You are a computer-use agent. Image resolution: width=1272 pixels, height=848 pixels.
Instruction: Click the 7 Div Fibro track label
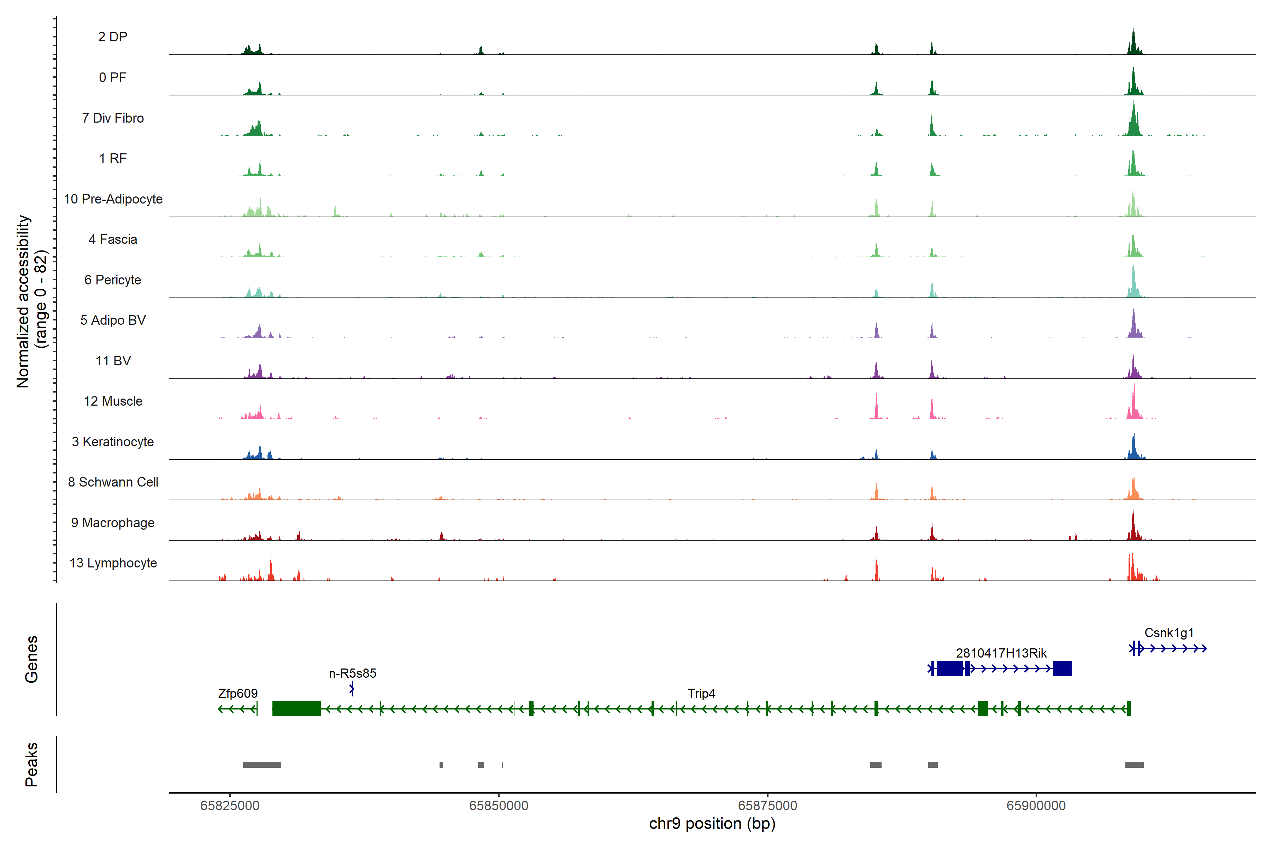[x=113, y=118]
